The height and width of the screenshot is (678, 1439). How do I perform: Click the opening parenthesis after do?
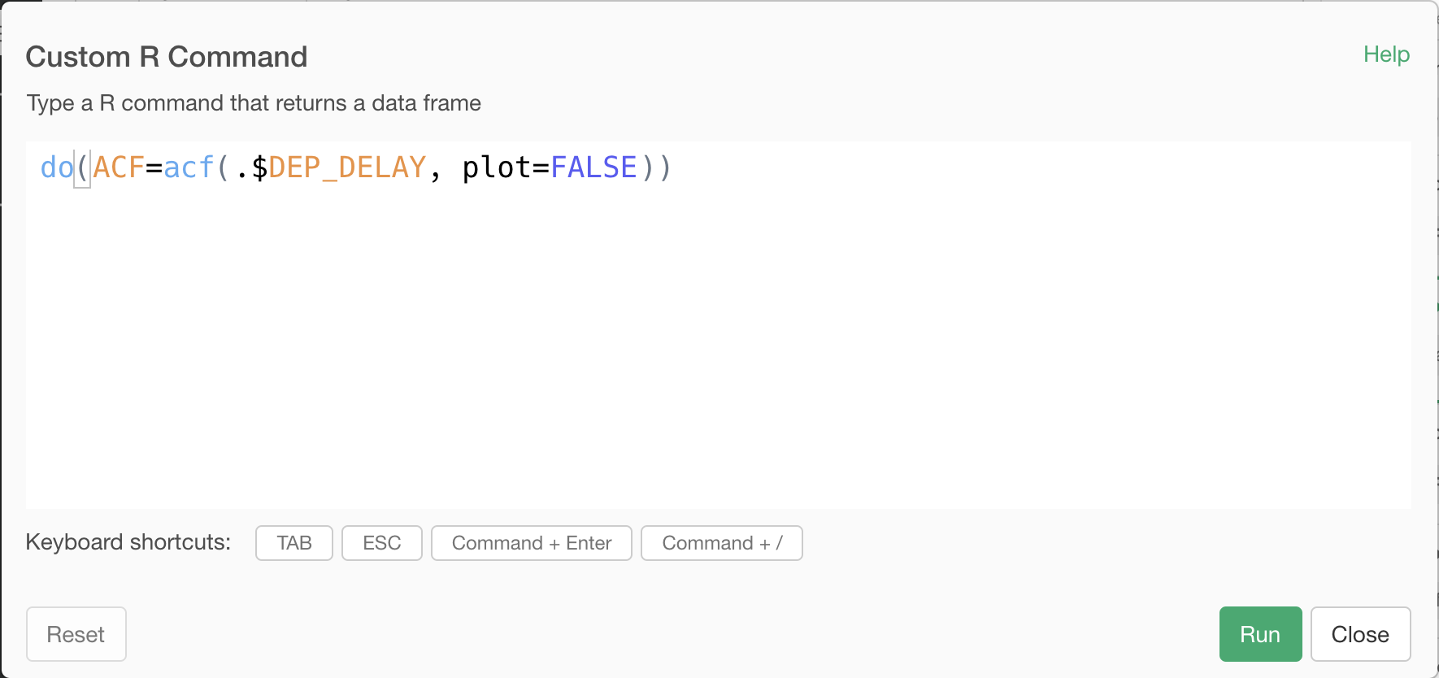(82, 167)
